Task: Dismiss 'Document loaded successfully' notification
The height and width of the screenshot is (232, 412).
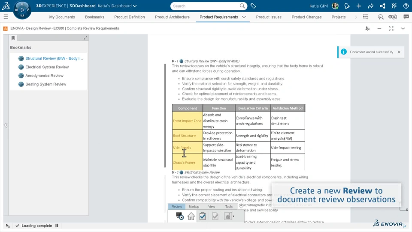Action: (x=399, y=52)
